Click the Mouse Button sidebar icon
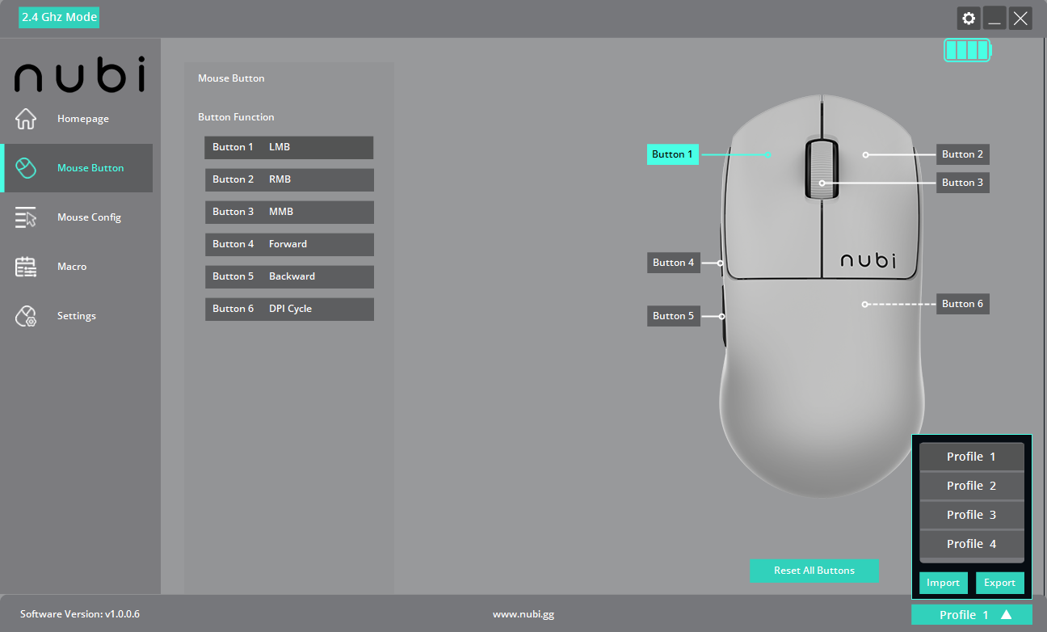Image resolution: width=1047 pixels, height=632 pixels. point(26,168)
